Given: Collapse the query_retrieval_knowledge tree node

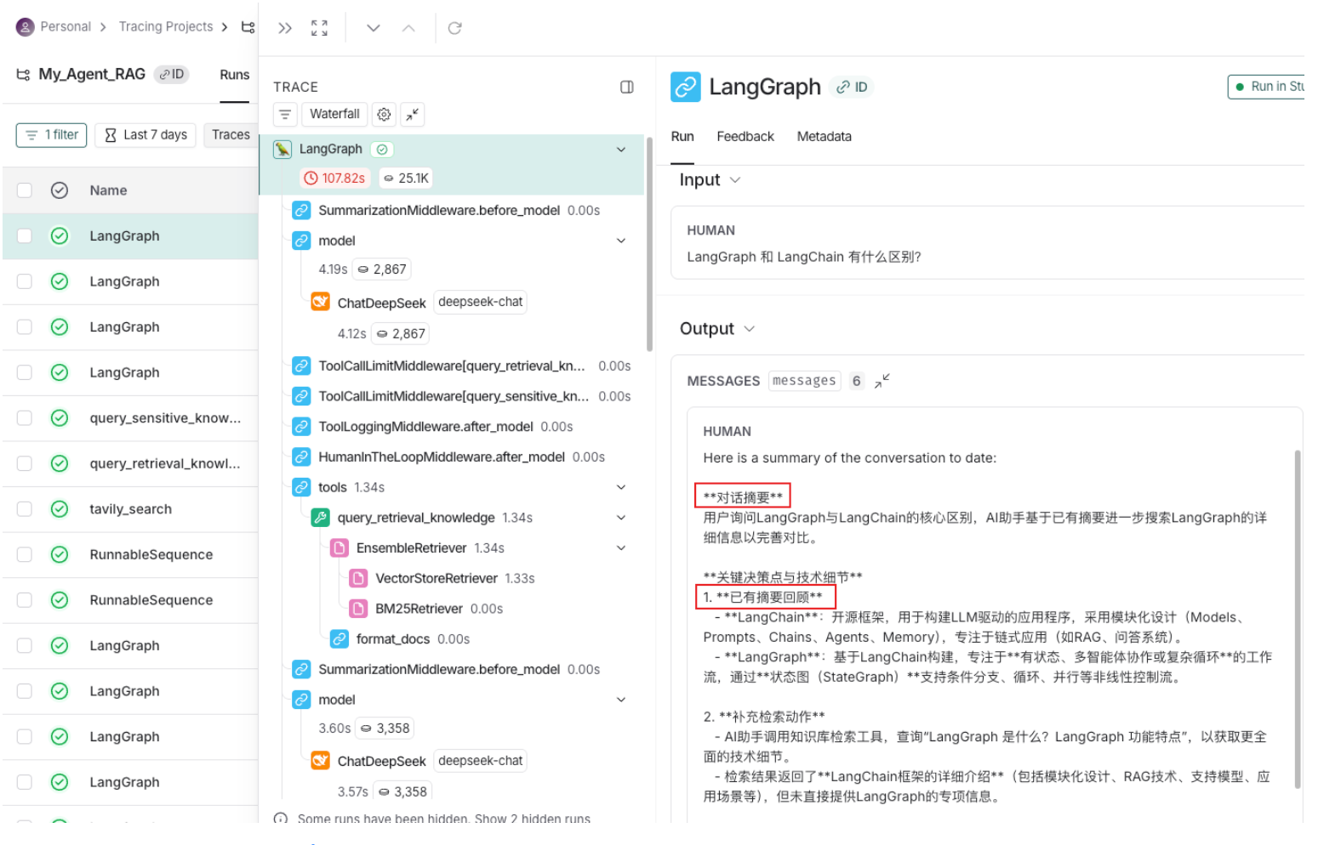Looking at the screenshot, I should click(x=621, y=518).
